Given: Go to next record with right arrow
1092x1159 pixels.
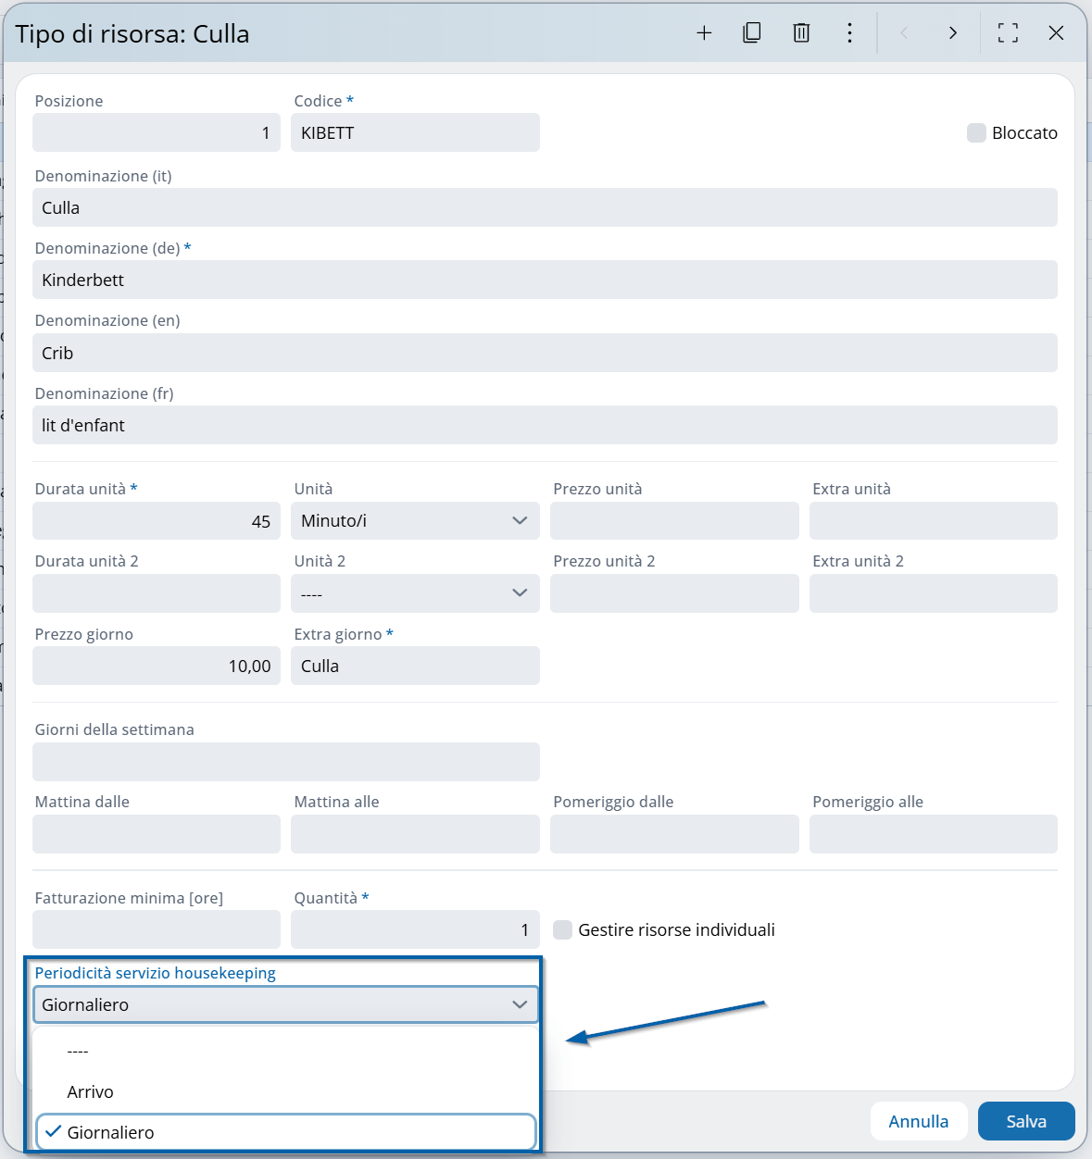Looking at the screenshot, I should coord(952,33).
